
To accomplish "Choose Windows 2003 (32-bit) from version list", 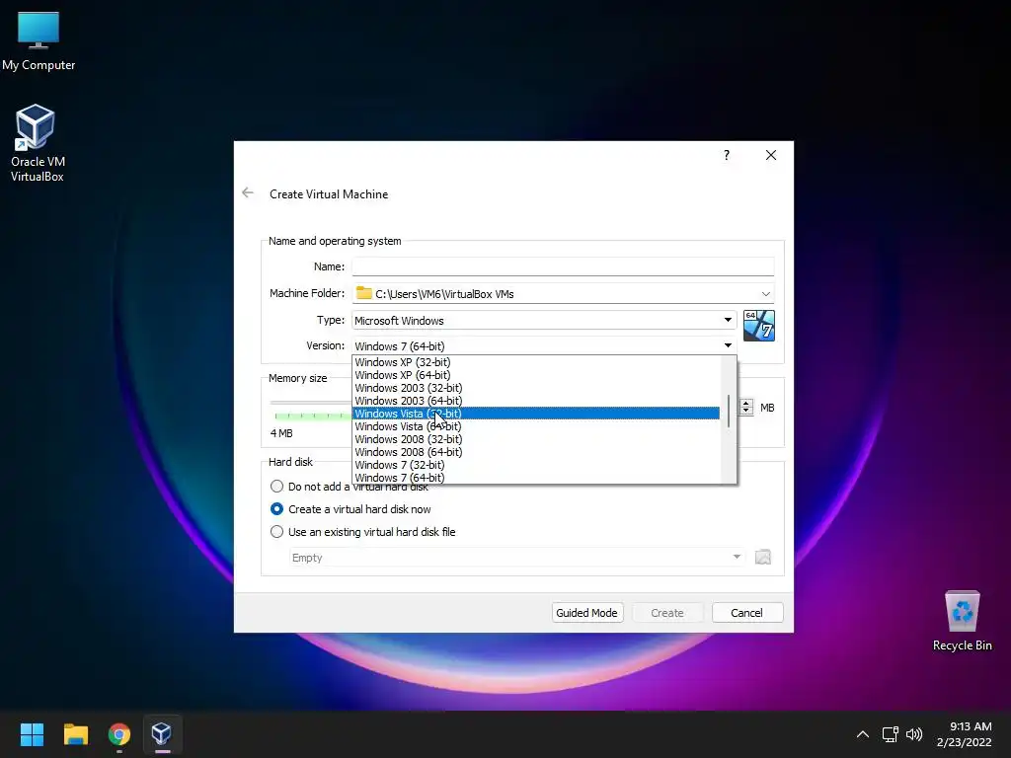I will click(x=536, y=388).
